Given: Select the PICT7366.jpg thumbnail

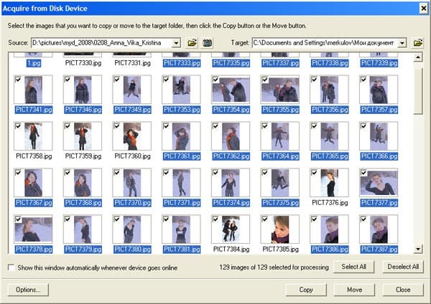Looking at the screenshot, I should pyautogui.click(x=379, y=136).
